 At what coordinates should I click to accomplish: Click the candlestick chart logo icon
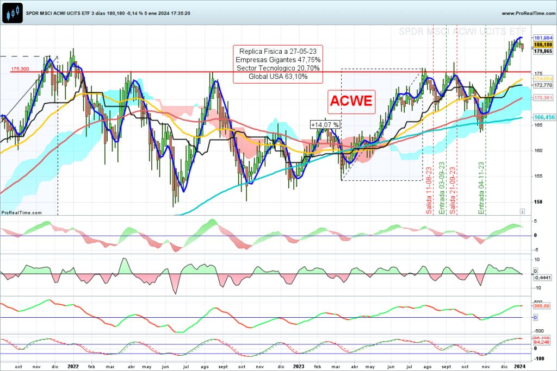pos(13,13)
